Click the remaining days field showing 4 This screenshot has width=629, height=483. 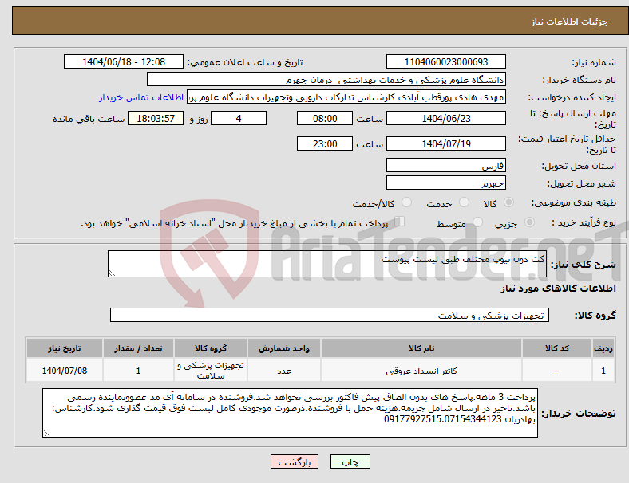[239, 118]
